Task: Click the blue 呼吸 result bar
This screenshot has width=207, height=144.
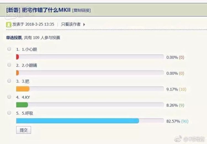Action: 77,121
